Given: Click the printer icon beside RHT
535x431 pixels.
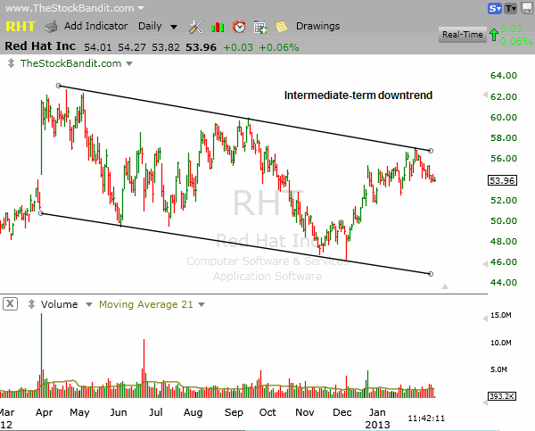Looking at the screenshot, I should [51, 27].
